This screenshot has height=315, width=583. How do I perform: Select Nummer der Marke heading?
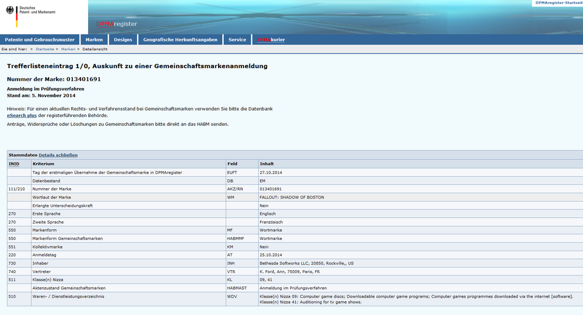pos(54,79)
